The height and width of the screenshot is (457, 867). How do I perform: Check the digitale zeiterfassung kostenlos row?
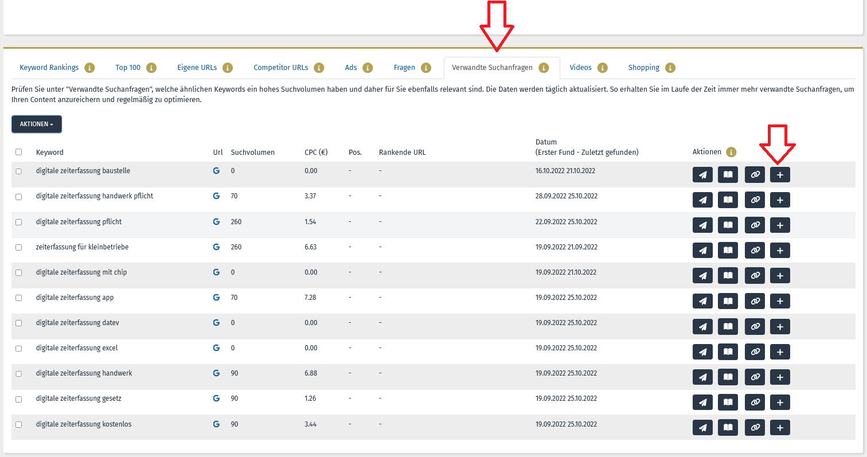(19, 424)
